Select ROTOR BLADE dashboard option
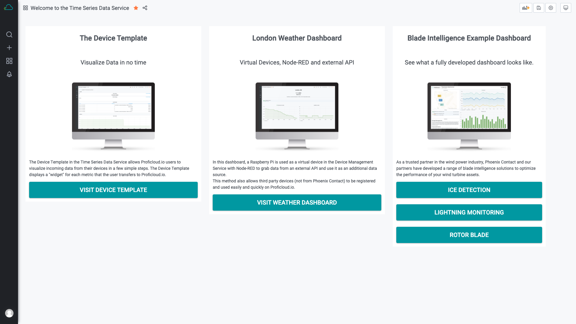The height and width of the screenshot is (324, 576). (x=469, y=235)
